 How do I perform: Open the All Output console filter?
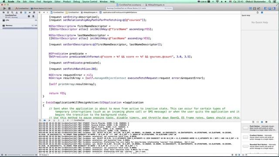pos(44,155)
